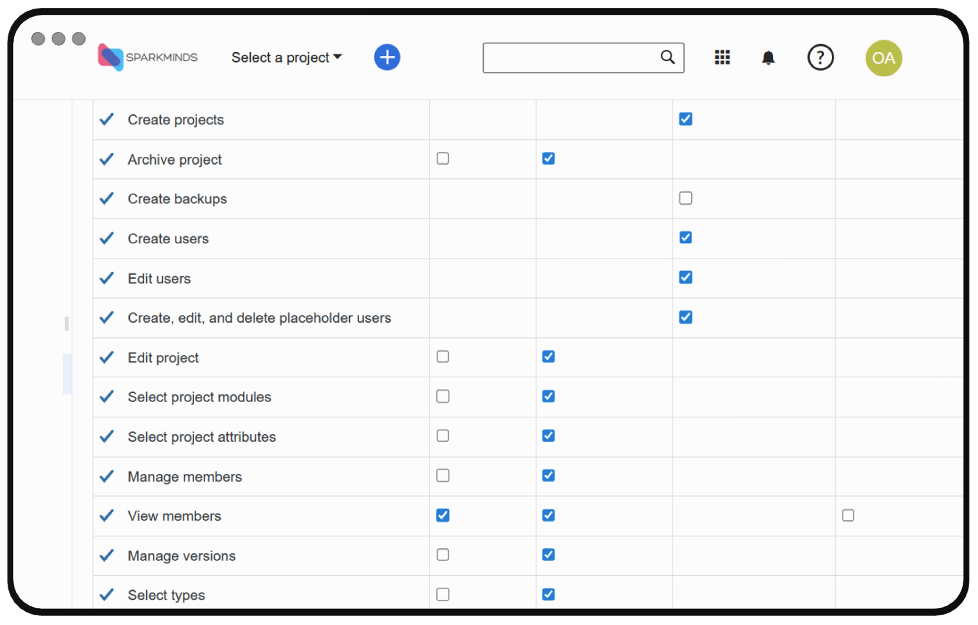
Task: Toggle all checkmark beside Edit users
Action: [x=107, y=278]
